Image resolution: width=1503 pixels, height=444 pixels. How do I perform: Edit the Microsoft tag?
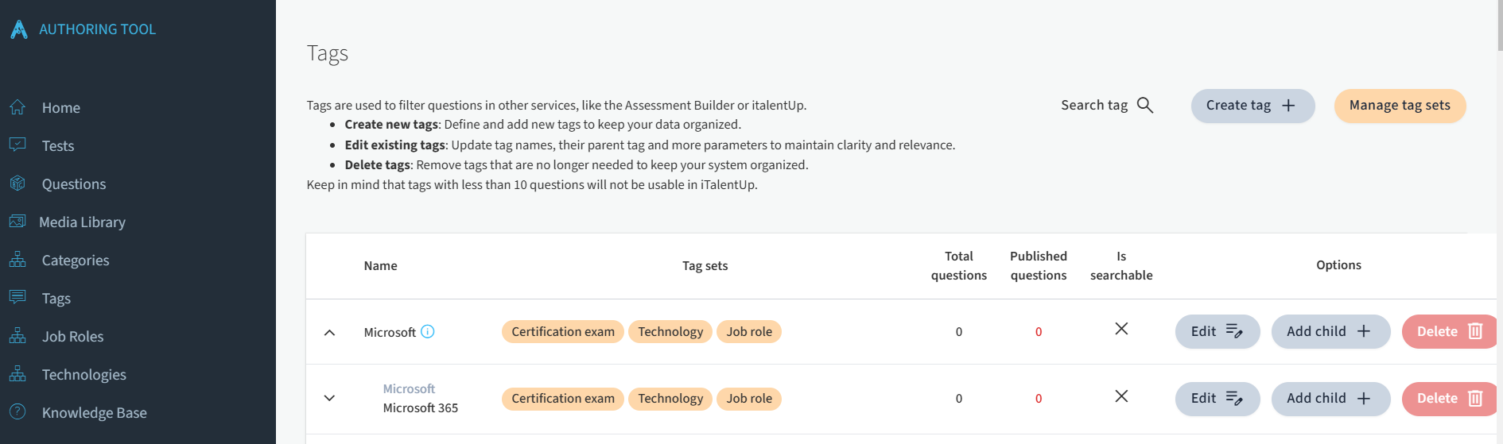[1218, 331]
